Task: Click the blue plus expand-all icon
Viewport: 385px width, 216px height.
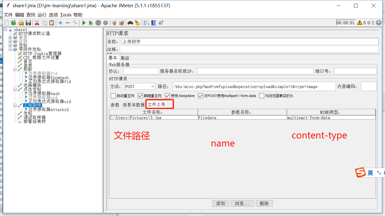Action: click(x=60, y=23)
